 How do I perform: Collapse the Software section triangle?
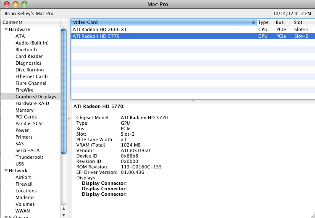pos(6,217)
